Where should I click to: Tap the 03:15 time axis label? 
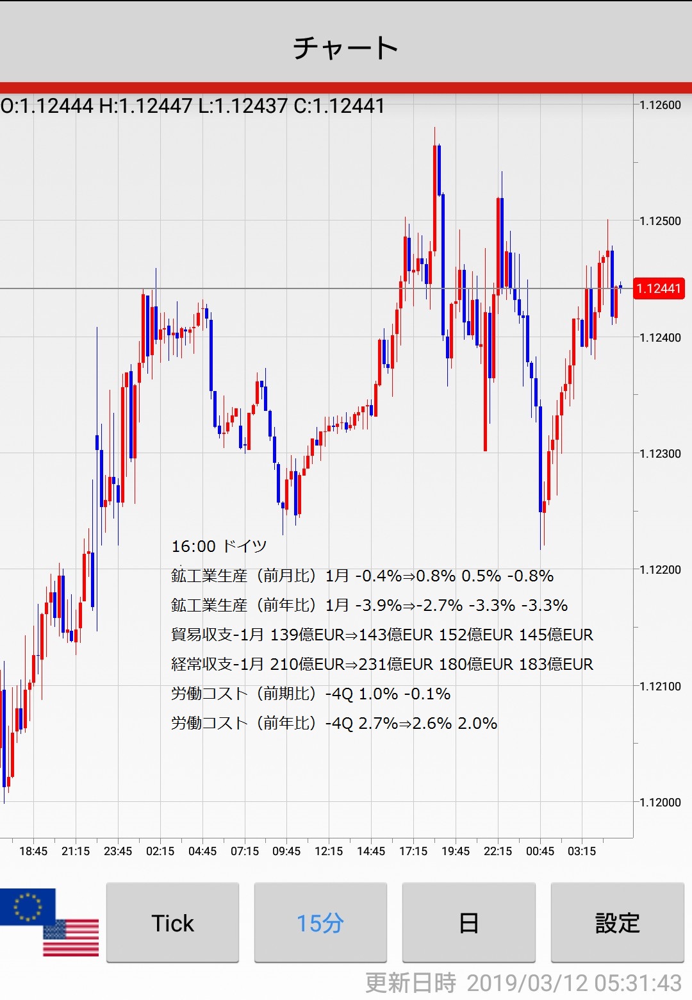click(582, 851)
